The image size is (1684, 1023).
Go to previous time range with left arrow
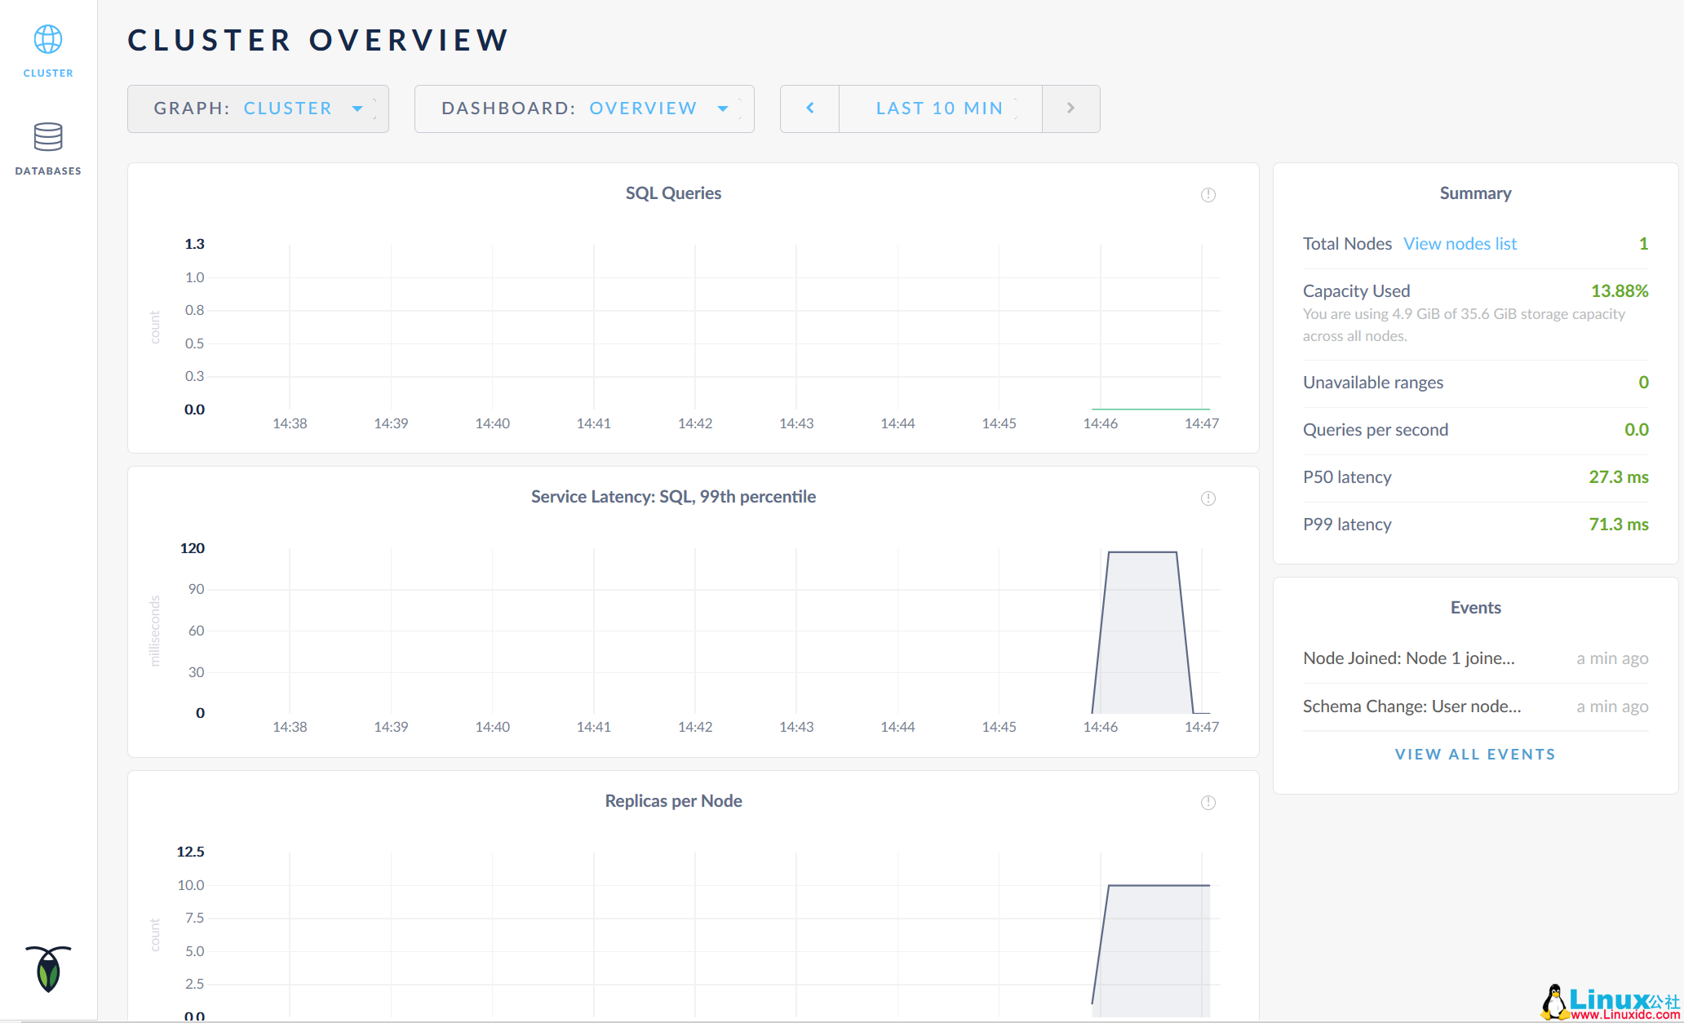click(x=809, y=108)
